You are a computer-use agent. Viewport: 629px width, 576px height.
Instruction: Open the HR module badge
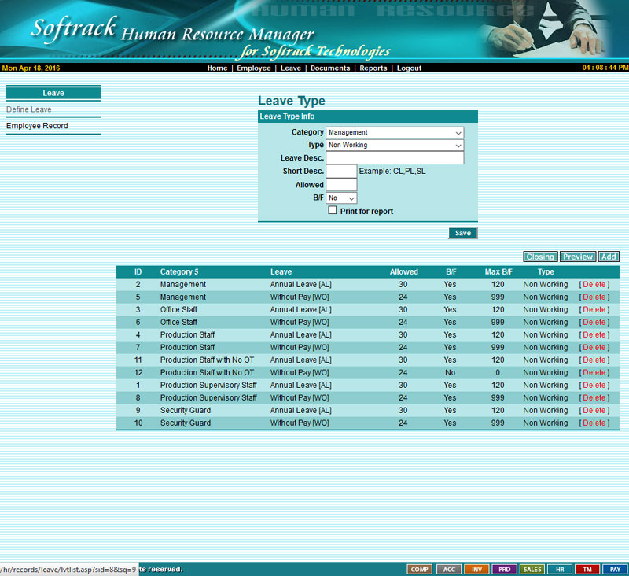coord(560,569)
